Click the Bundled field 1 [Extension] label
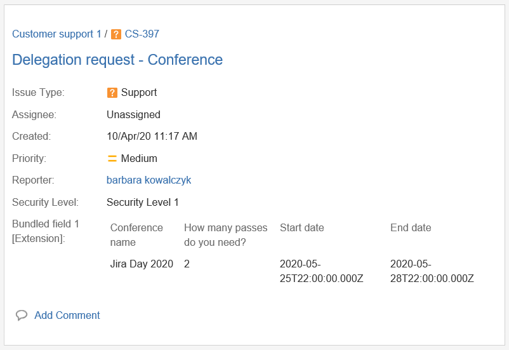509x350 pixels. click(46, 231)
